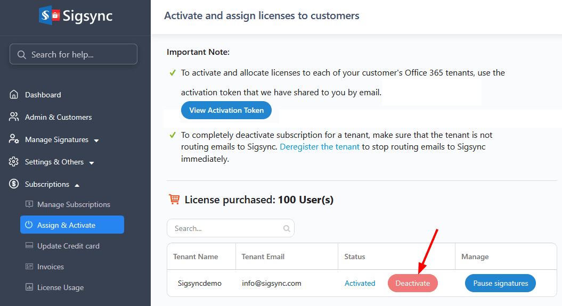
Task: Open Admin & Customers page
Action: pos(59,117)
